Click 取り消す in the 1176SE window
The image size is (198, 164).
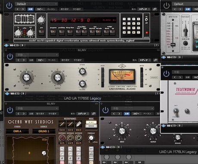click(x=65, y=60)
